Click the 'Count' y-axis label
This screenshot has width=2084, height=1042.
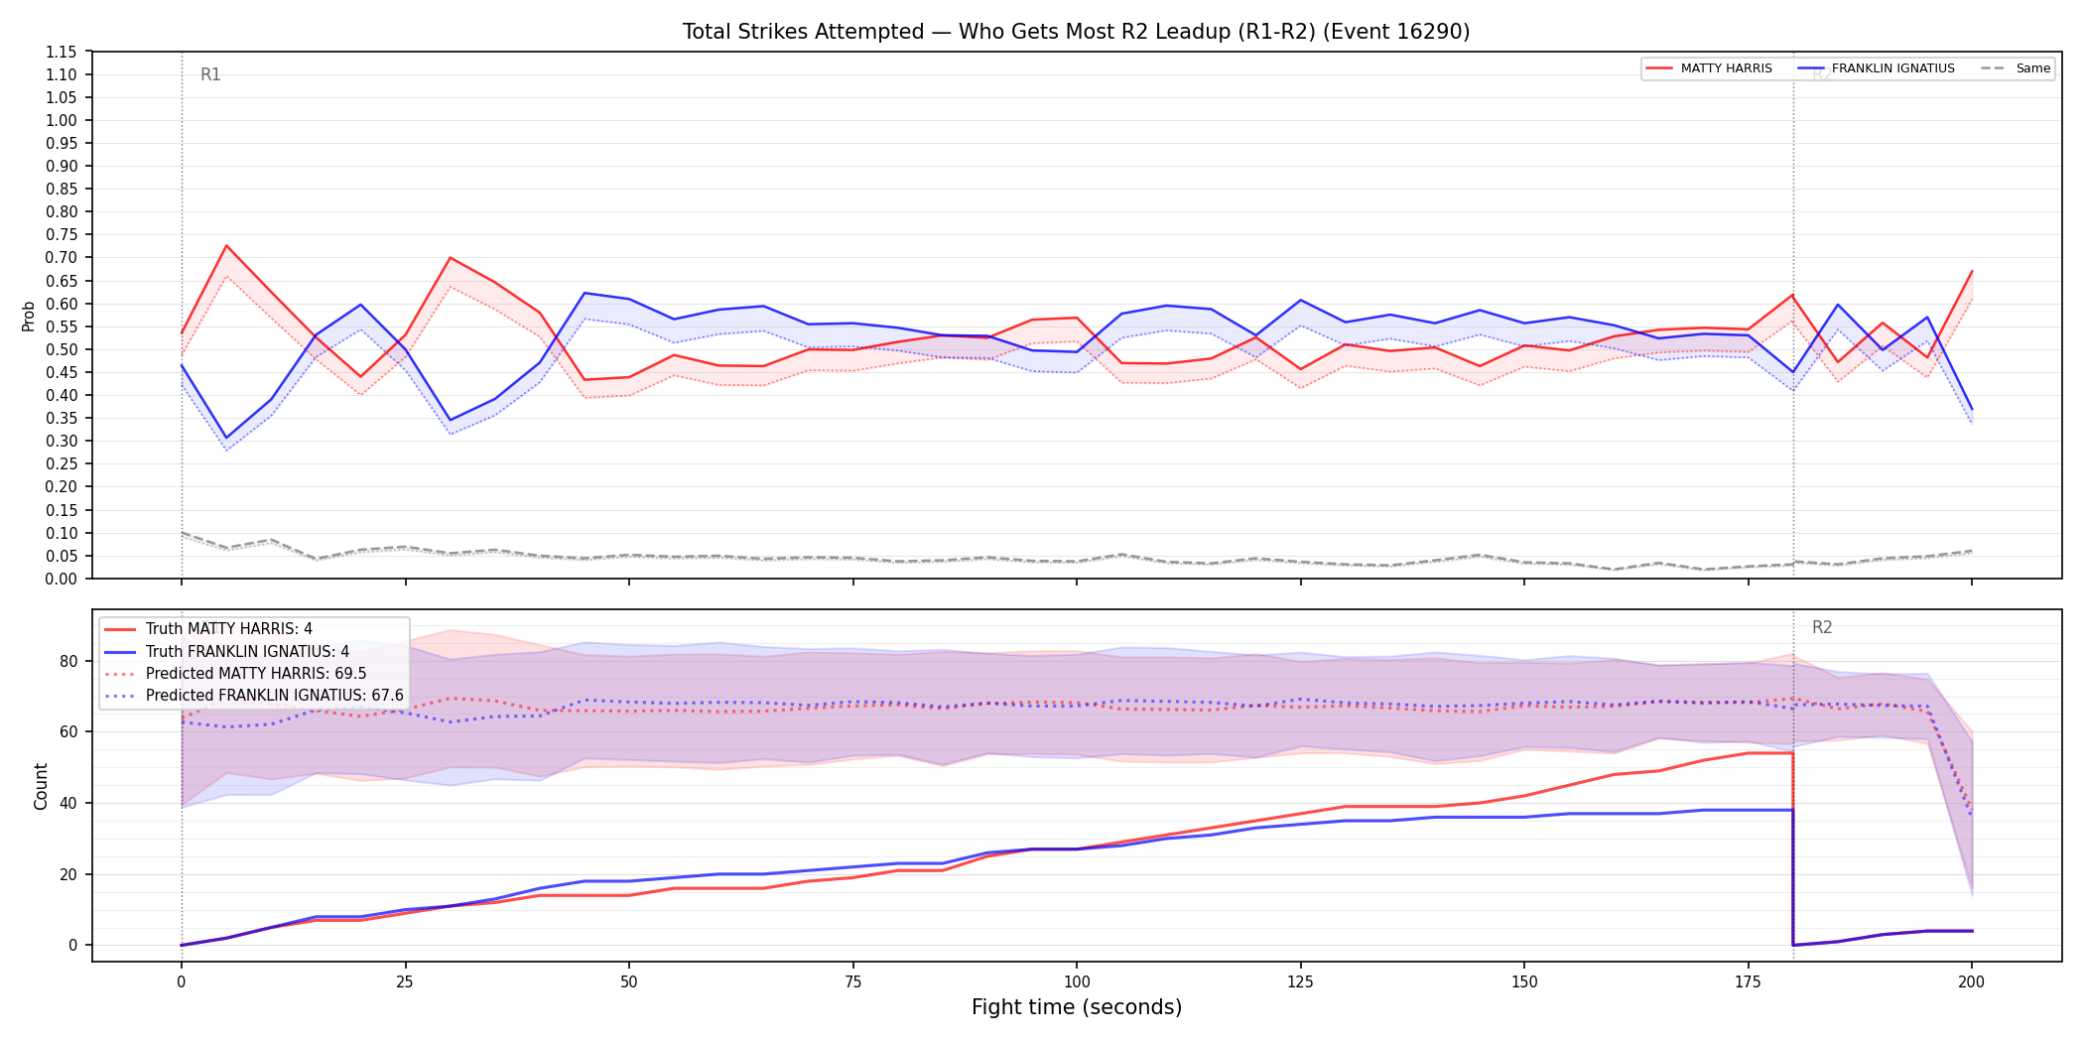click(x=41, y=786)
